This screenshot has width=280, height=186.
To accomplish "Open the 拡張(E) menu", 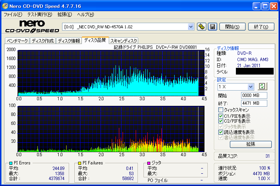I will pos(64,15).
